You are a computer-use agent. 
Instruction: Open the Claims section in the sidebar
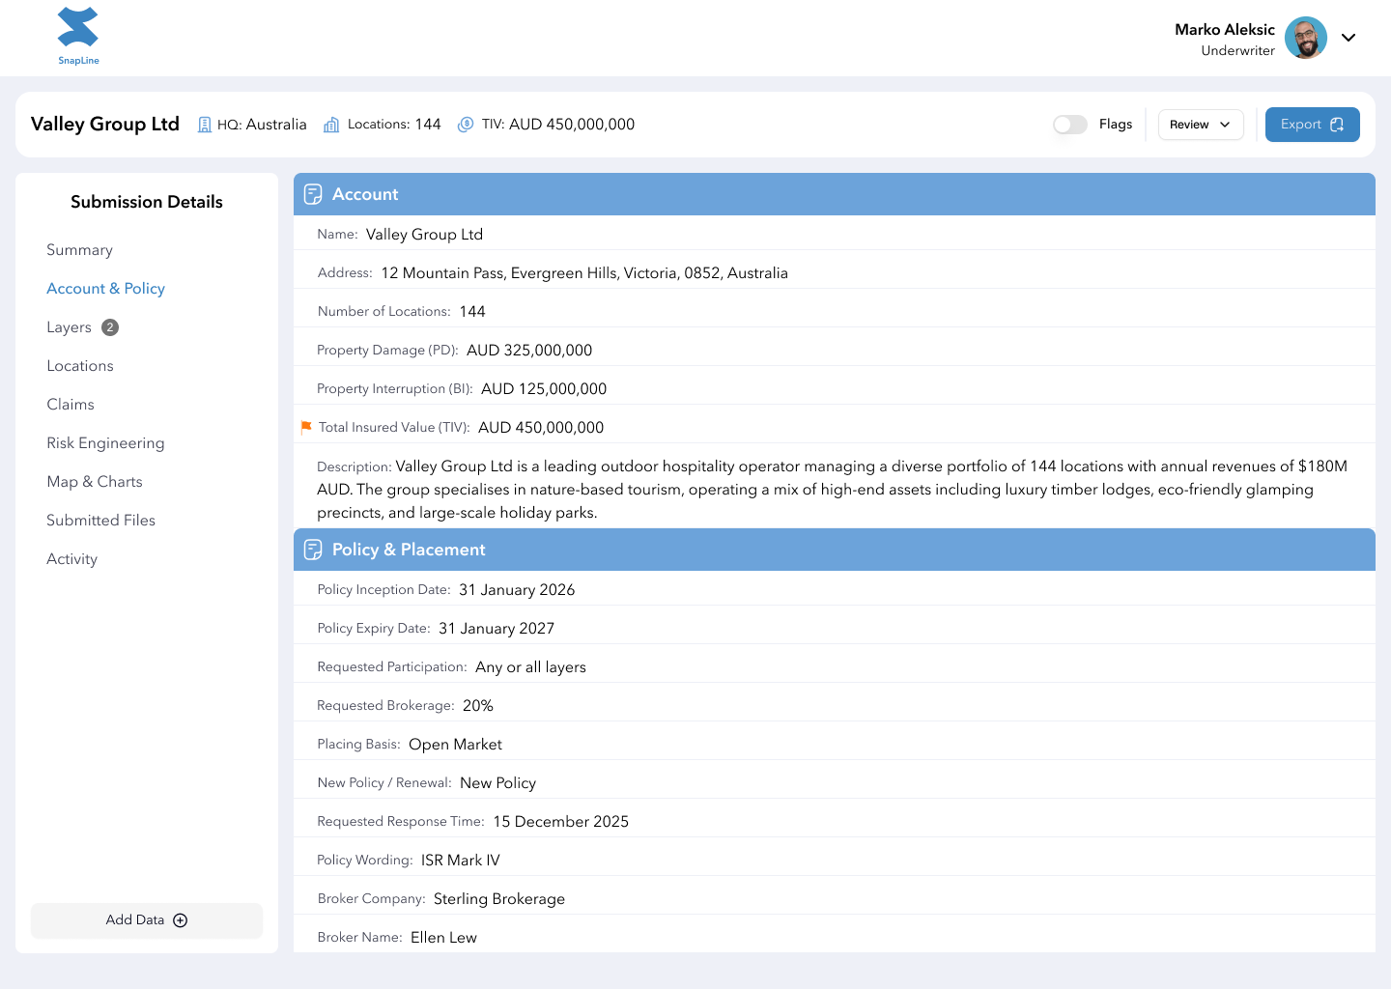point(71,404)
